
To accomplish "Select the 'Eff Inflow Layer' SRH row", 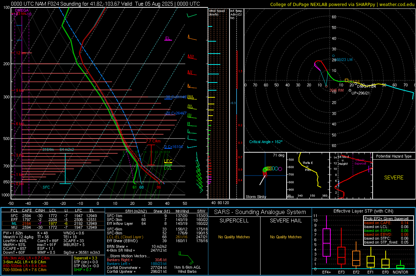I will 157,223.
